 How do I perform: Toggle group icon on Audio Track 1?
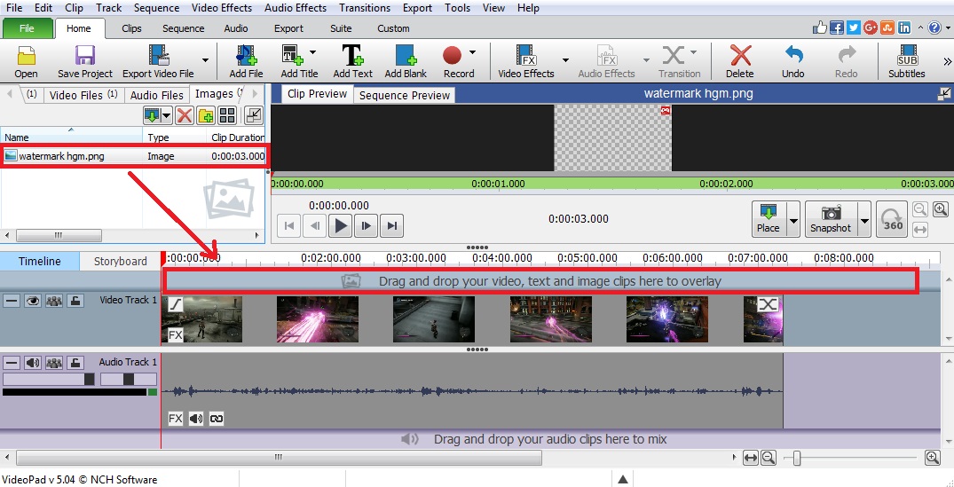(x=54, y=363)
